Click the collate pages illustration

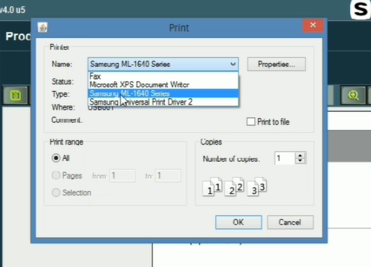(234, 187)
